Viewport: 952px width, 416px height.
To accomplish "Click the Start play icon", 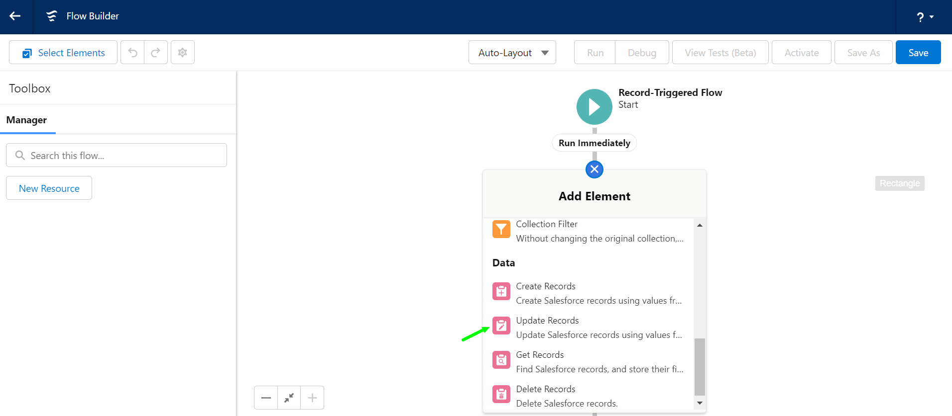I will pos(594,107).
